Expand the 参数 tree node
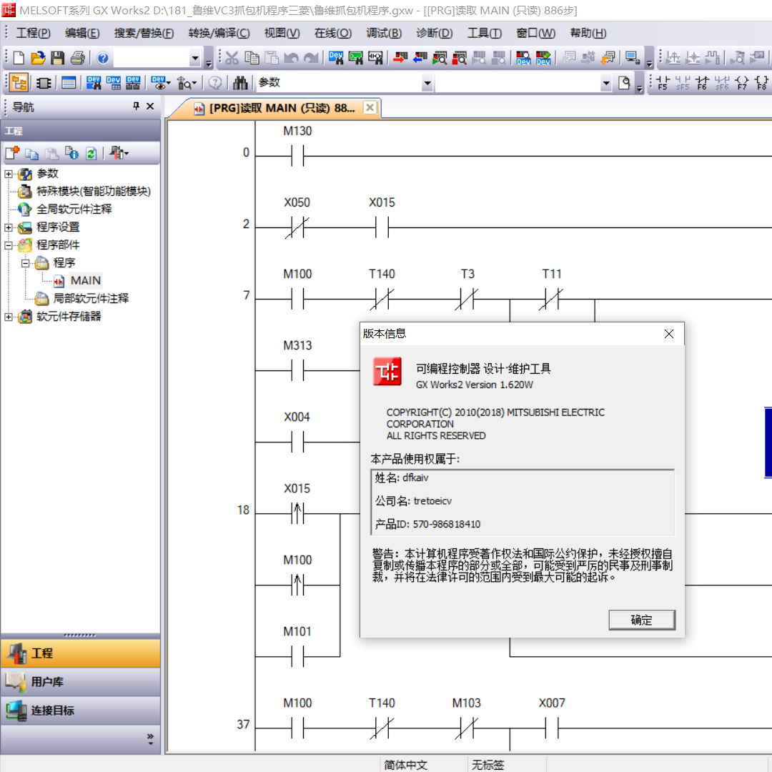 (x=9, y=174)
